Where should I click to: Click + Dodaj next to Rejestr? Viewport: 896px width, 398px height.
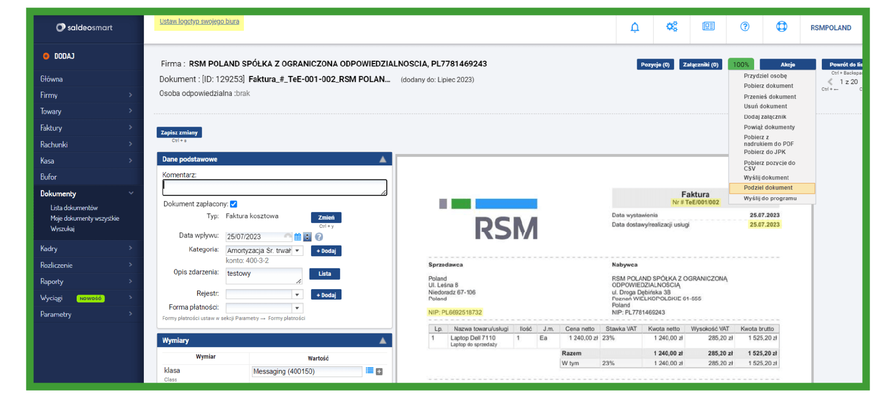(x=326, y=295)
